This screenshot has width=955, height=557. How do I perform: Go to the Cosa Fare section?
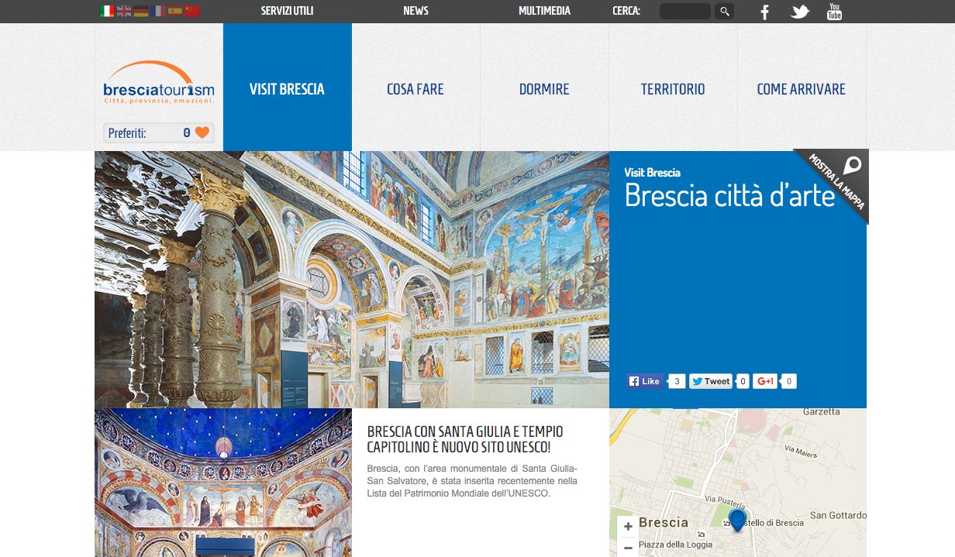click(415, 88)
